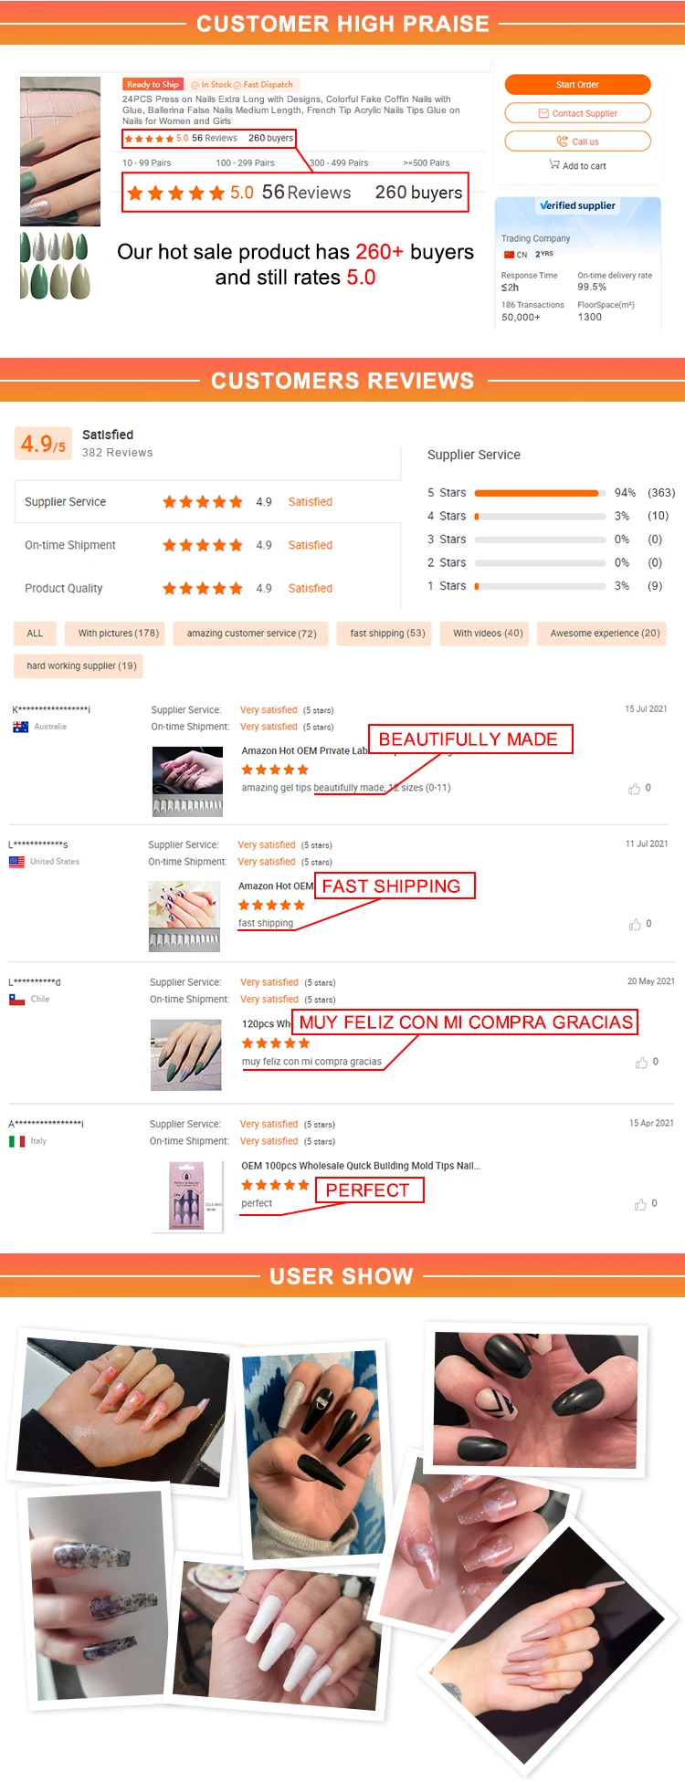Filter reviews With videos (40)
This screenshot has width=685, height=1782.
pos(488,634)
